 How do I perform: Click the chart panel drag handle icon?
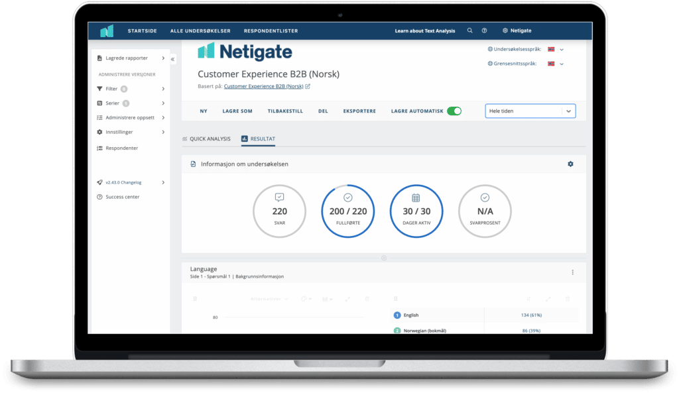[x=195, y=299]
